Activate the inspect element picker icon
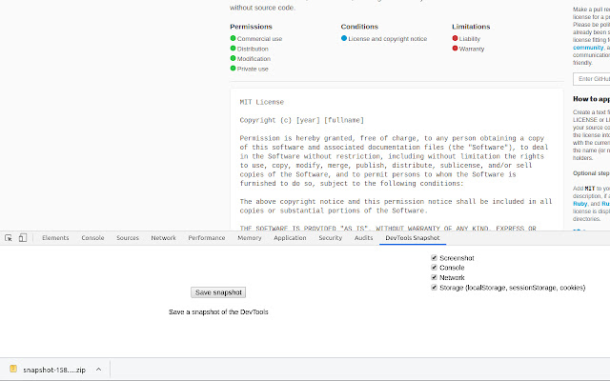This screenshot has width=610, height=381. (x=9, y=238)
